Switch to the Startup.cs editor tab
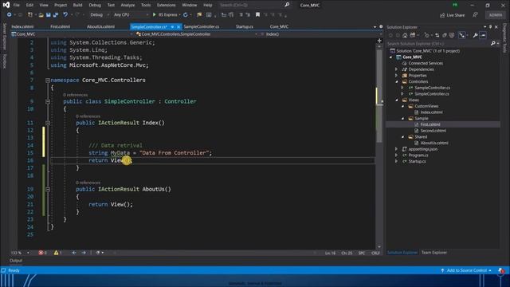Screen dimensions: 510x287 point(245,26)
